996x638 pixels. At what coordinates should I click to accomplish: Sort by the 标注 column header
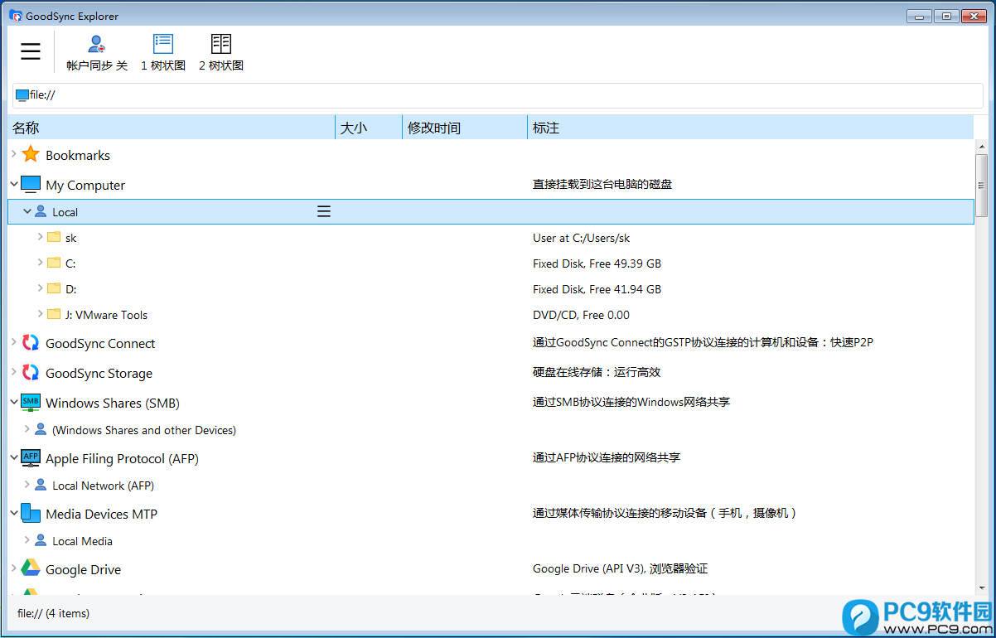pyautogui.click(x=750, y=128)
